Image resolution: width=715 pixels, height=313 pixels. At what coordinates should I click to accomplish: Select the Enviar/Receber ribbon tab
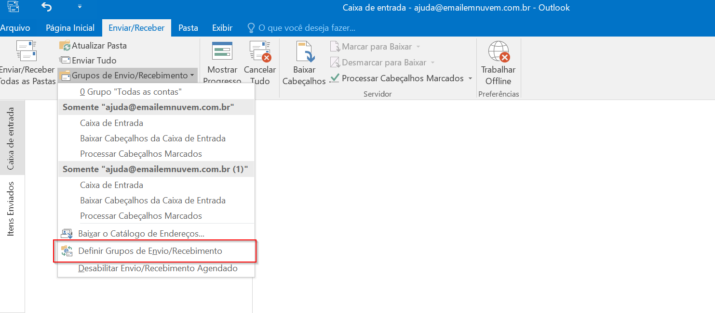(x=136, y=28)
